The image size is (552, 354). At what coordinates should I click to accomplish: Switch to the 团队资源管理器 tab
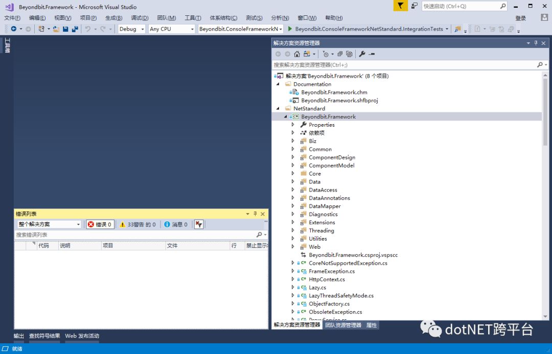(343, 325)
